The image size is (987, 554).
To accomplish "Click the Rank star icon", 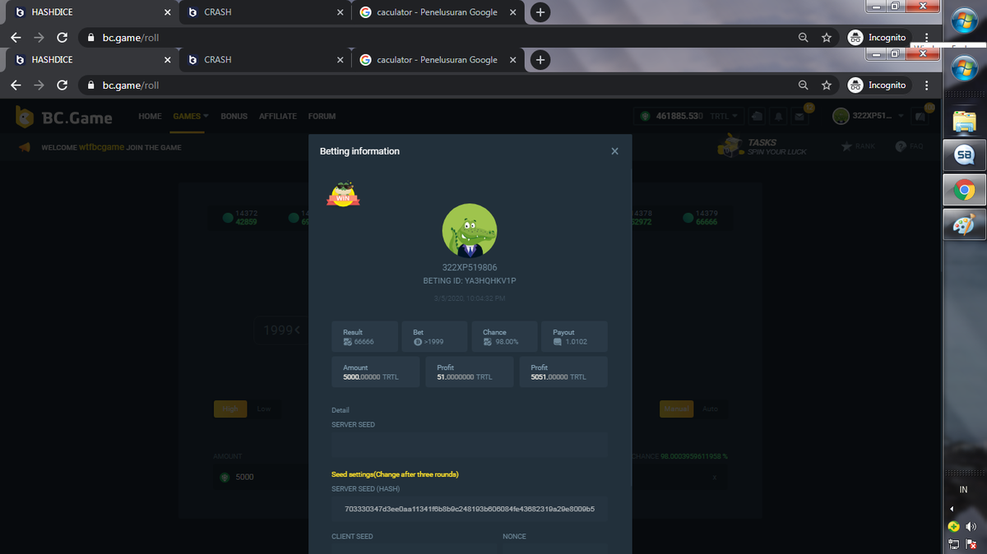I will [x=847, y=146].
